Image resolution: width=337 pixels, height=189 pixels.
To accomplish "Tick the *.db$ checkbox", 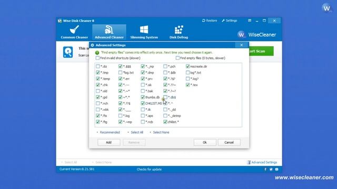I will point(165,97).
